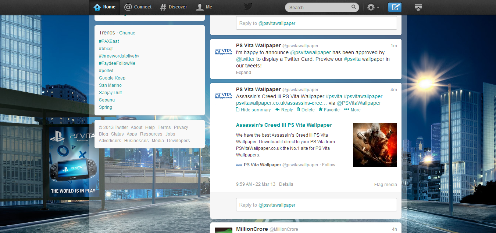
Task: Open the Jobs footer link
Action: coord(170,134)
